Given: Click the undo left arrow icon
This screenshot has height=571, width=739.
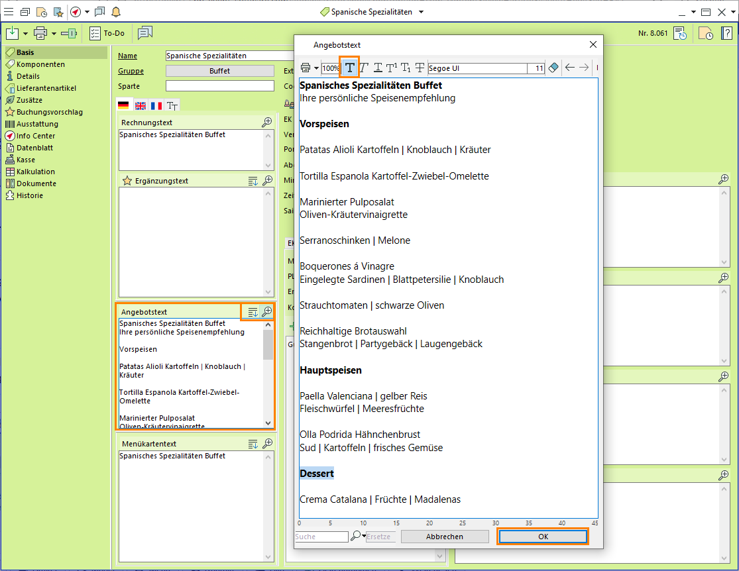Looking at the screenshot, I should 570,68.
